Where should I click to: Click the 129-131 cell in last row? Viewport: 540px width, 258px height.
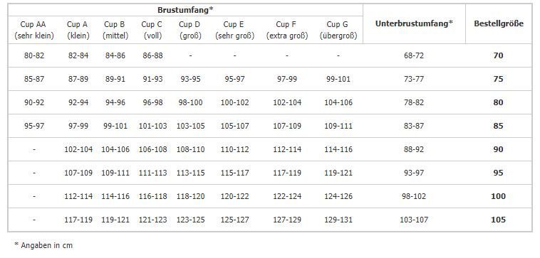(x=338, y=220)
